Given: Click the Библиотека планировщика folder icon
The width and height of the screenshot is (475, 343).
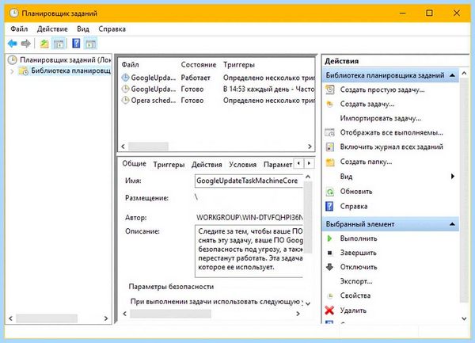Looking at the screenshot, I should click(23, 71).
